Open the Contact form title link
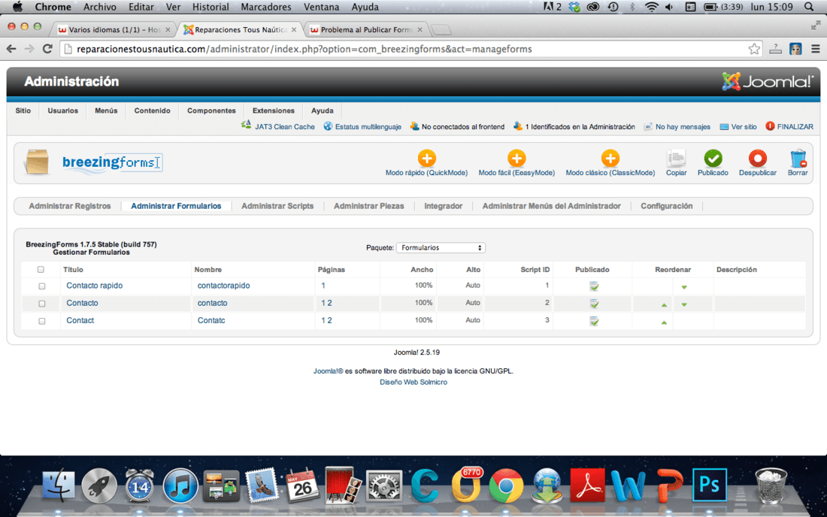Image resolution: width=827 pixels, height=517 pixels. click(x=80, y=320)
